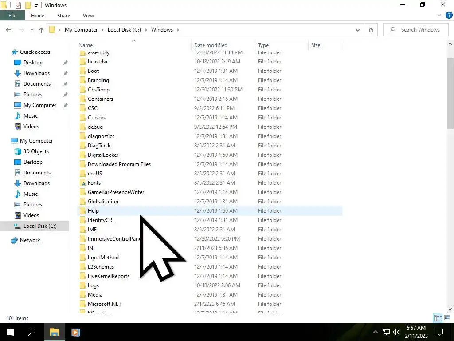The width and height of the screenshot is (454, 341).
Task: Click the Up one level arrow
Action: (x=41, y=30)
